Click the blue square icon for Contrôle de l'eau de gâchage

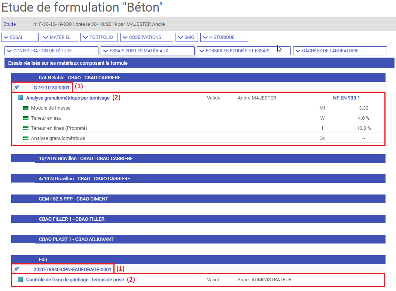[21, 279]
